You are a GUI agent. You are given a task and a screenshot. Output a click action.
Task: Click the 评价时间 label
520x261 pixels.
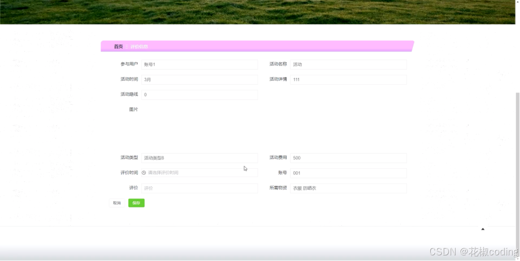coord(129,173)
